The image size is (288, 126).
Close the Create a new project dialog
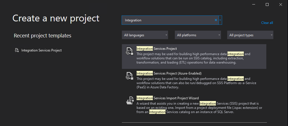pos(280,4)
